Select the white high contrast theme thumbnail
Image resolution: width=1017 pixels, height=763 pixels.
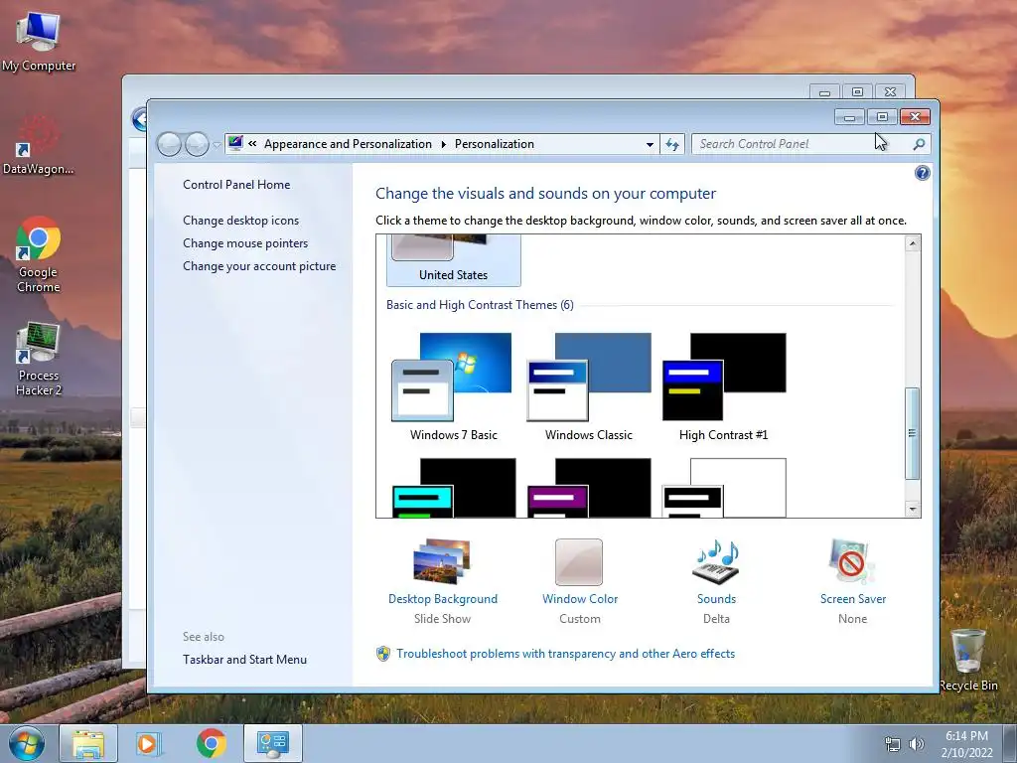(723, 488)
